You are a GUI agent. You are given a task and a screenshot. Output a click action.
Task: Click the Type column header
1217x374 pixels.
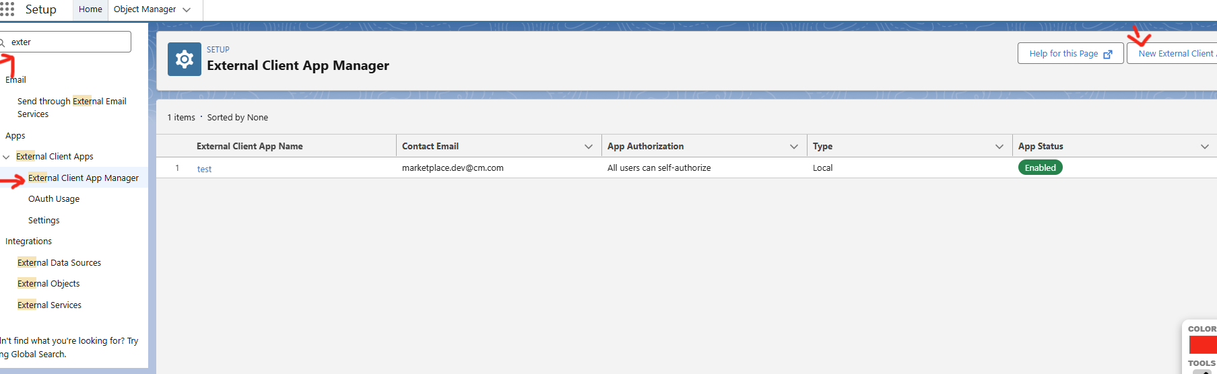(x=822, y=147)
